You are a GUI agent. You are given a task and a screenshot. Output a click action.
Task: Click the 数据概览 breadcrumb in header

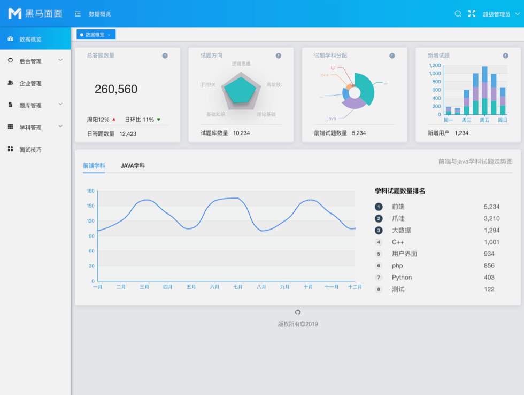(x=100, y=14)
